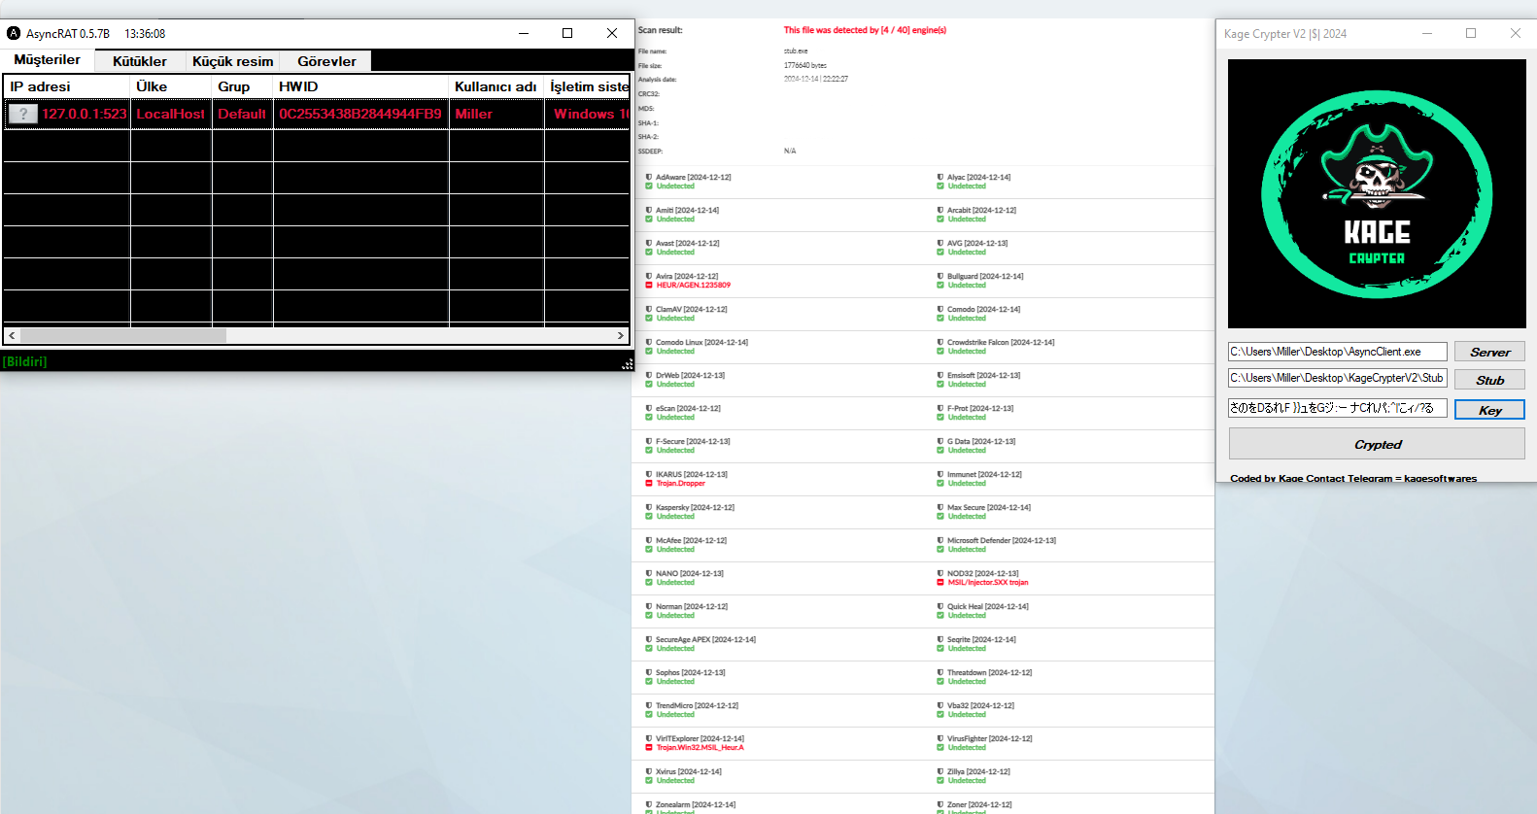The height and width of the screenshot is (814, 1537).
Task: Focus the key text field in Kage Crypter
Action: [1338, 408]
